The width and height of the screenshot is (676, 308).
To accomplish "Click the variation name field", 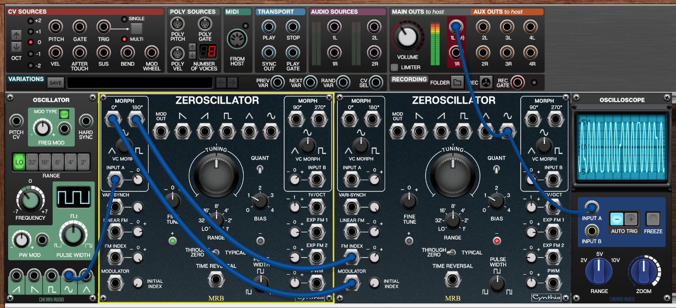I will click(140, 83).
